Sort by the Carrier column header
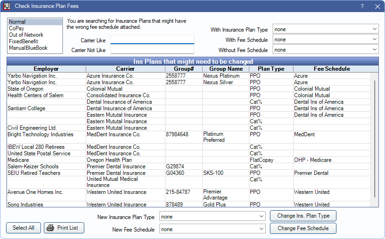 125,69
